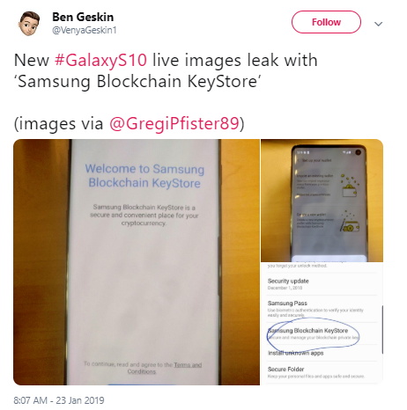The image size is (407, 410).
Task: Open the Welcome to Samsung Blockchain KeyStore photo
Action: 137,262
